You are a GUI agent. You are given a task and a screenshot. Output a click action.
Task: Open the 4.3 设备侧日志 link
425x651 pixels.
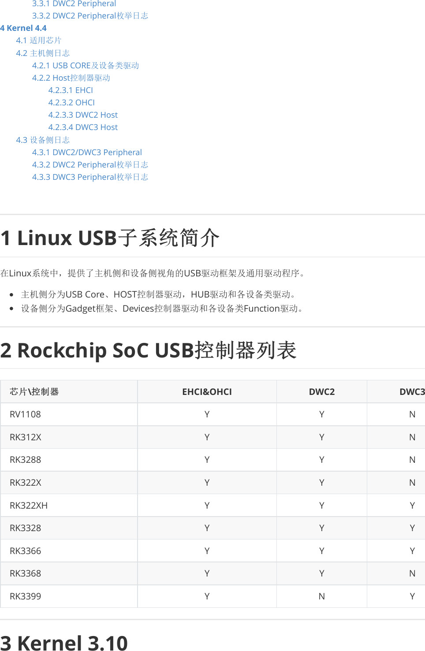pos(43,140)
